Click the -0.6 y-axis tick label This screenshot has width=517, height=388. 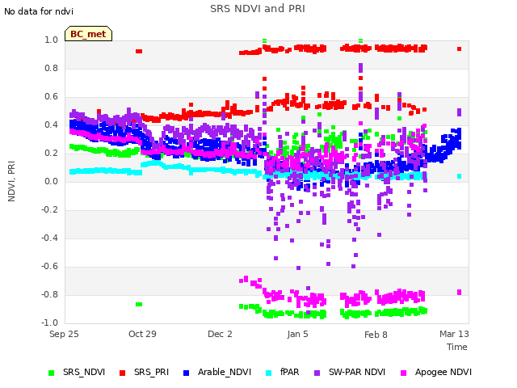click(x=49, y=266)
